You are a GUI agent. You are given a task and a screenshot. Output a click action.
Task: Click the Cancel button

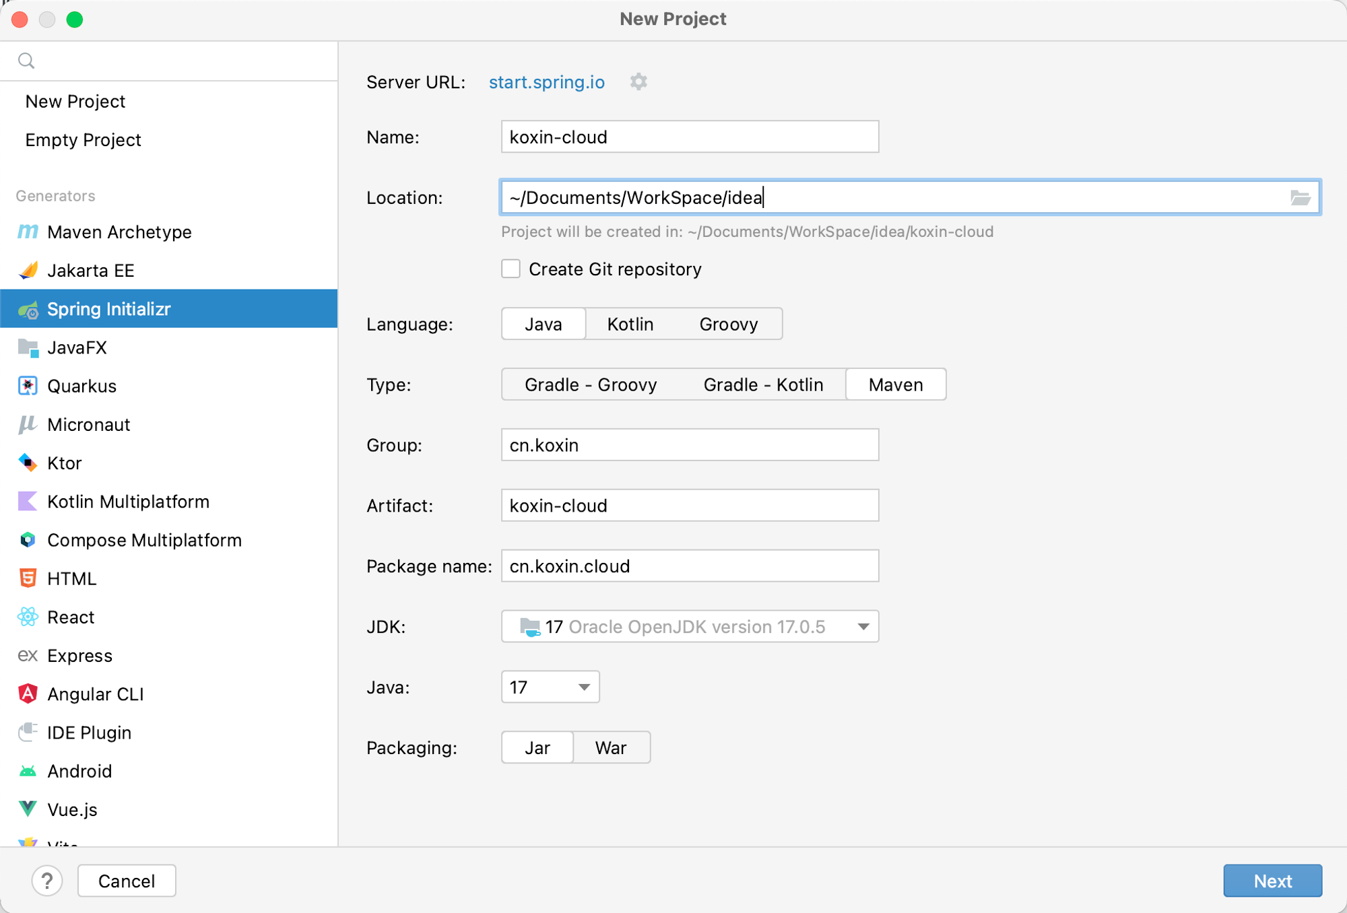pos(127,881)
